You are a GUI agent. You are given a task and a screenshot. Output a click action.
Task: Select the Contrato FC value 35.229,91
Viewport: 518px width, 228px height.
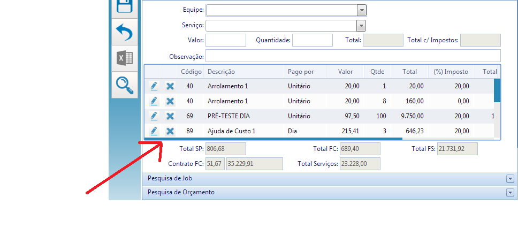coord(255,164)
